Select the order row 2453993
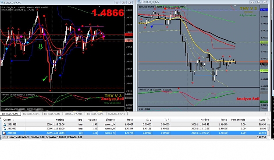Screen dimensions: 274x160 click(x=135, y=129)
